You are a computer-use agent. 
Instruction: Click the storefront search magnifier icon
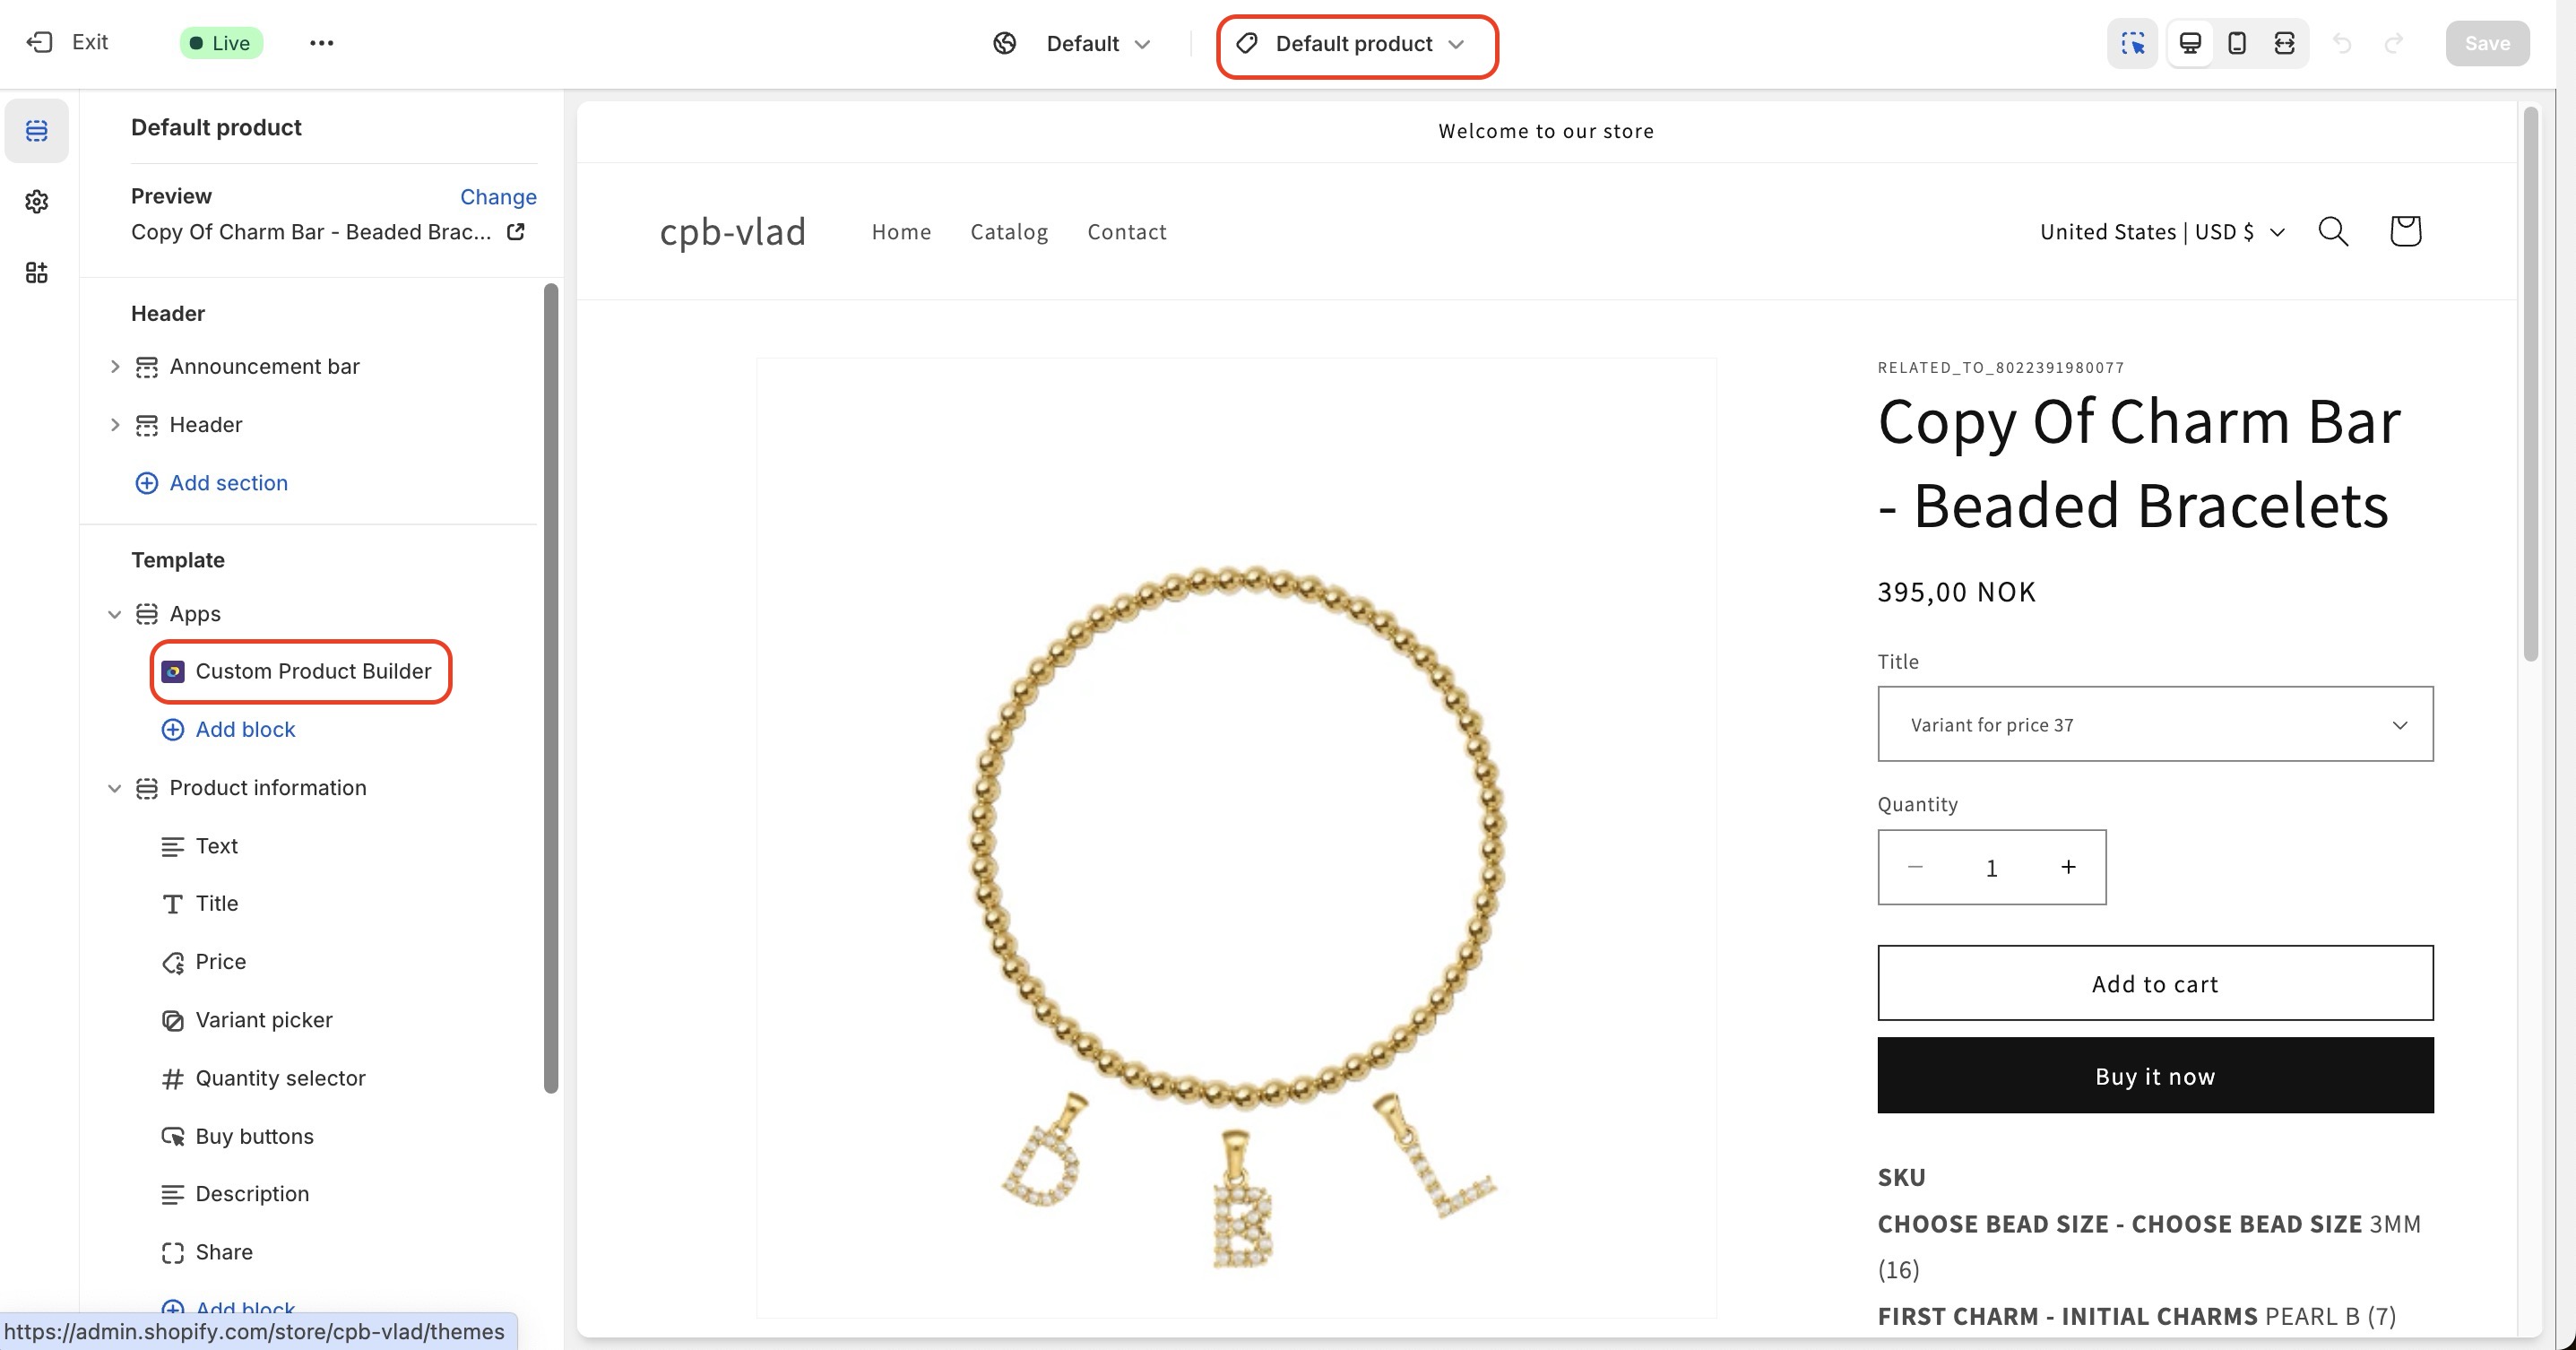coord(2333,232)
